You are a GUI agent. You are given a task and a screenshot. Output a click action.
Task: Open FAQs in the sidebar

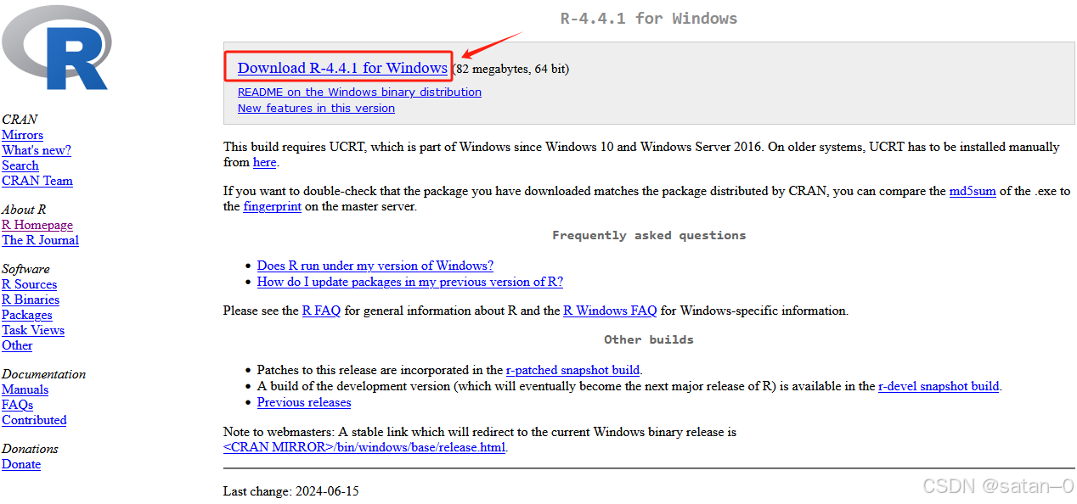click(17, 405)
